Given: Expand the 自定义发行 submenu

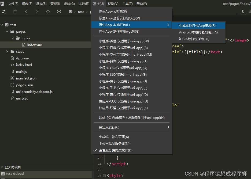Looking at the screenshot, I should point(131,127).
